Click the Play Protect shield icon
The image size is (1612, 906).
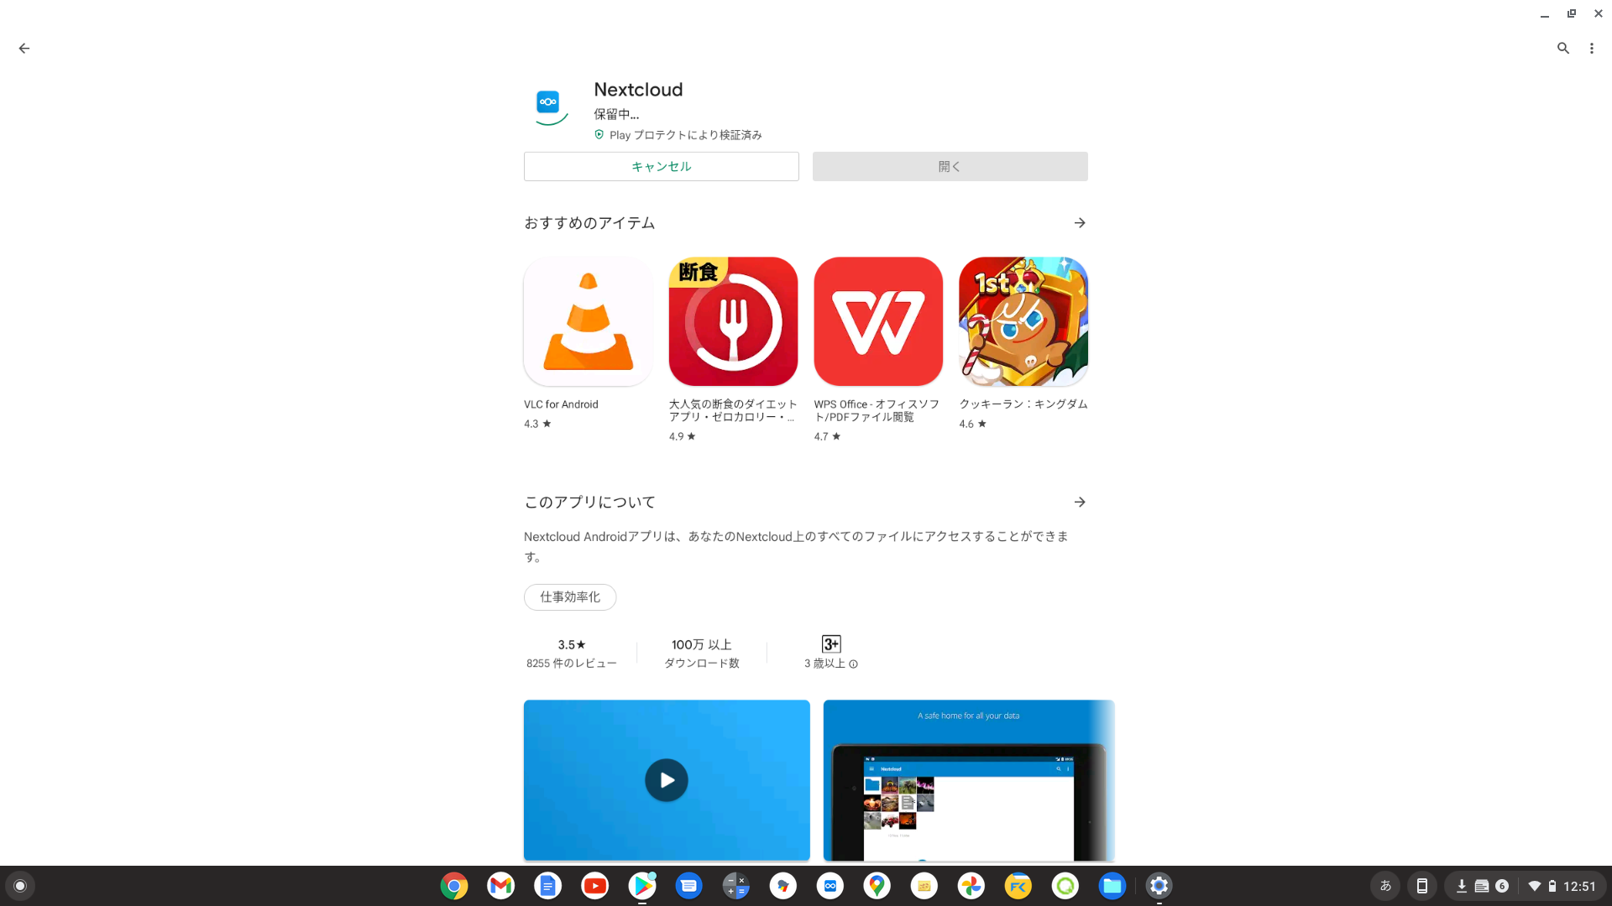tap(599, 135)
